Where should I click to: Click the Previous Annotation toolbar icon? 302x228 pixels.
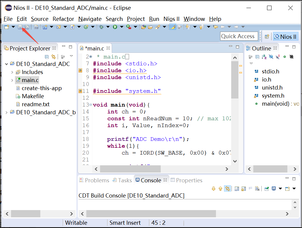point(201,27)
